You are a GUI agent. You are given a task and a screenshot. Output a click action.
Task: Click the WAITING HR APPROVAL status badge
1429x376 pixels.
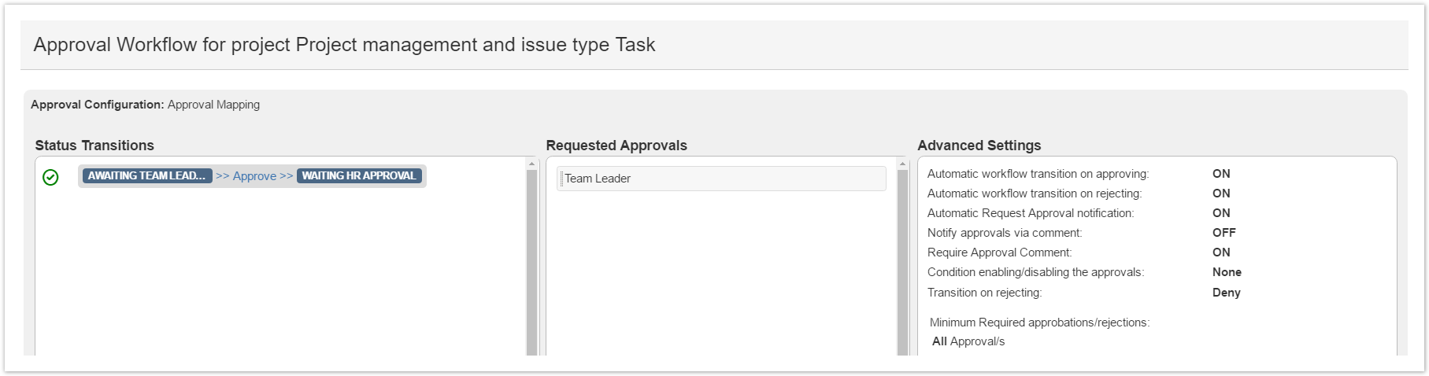[359, 176]
